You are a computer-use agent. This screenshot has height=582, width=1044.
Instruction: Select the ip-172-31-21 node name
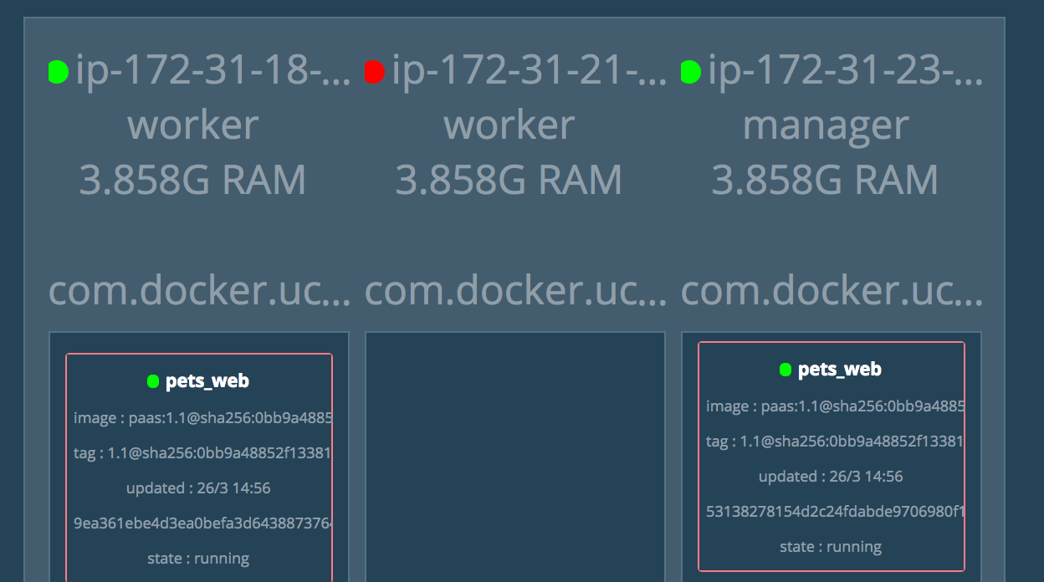(x=529, y=72)
